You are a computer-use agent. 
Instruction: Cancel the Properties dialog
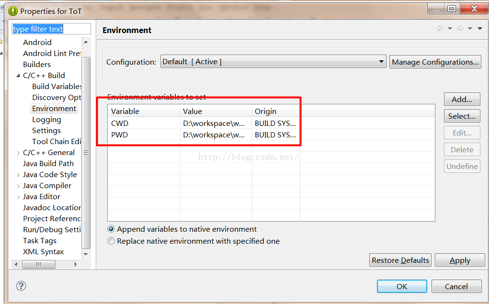(456, 286)
